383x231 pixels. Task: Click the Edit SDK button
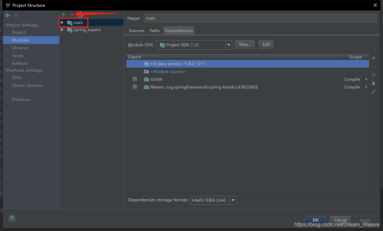pyautogui.click(x=266, y=45)
